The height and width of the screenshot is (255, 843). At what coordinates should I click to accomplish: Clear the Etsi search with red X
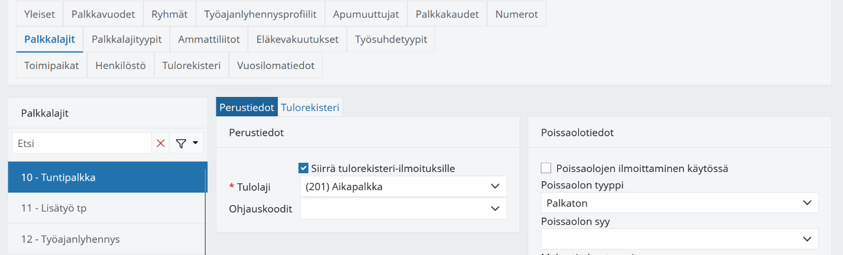[160, 144]
